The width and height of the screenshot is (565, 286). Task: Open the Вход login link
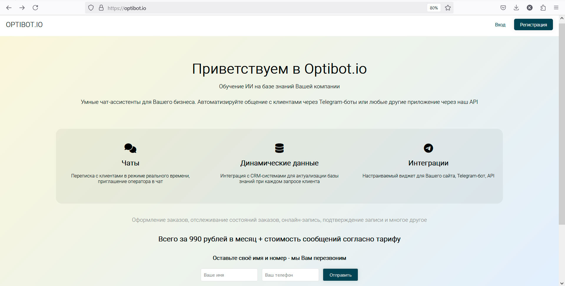[x=500, y=25]
